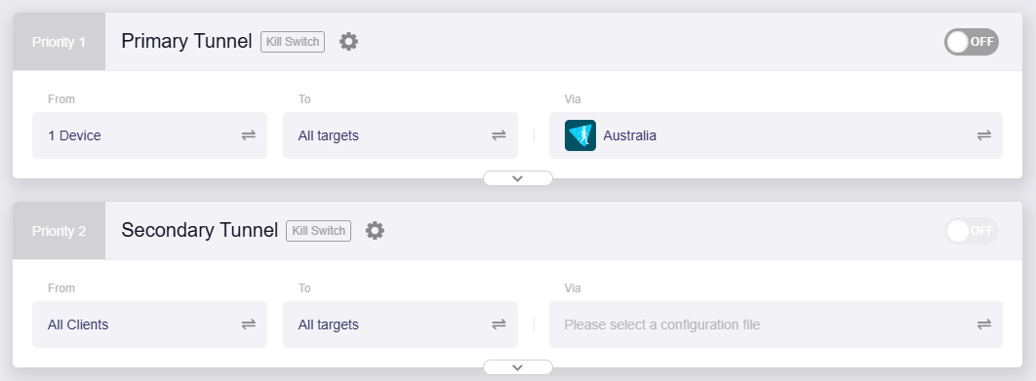The height and width of the screenshot is (381, 1036).
Task: Toggle the Secondary Tunnel OFF switch
Action: 972,230
